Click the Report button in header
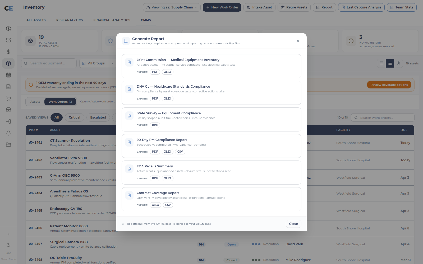This screenshot has height=264, width=423. 324,7
